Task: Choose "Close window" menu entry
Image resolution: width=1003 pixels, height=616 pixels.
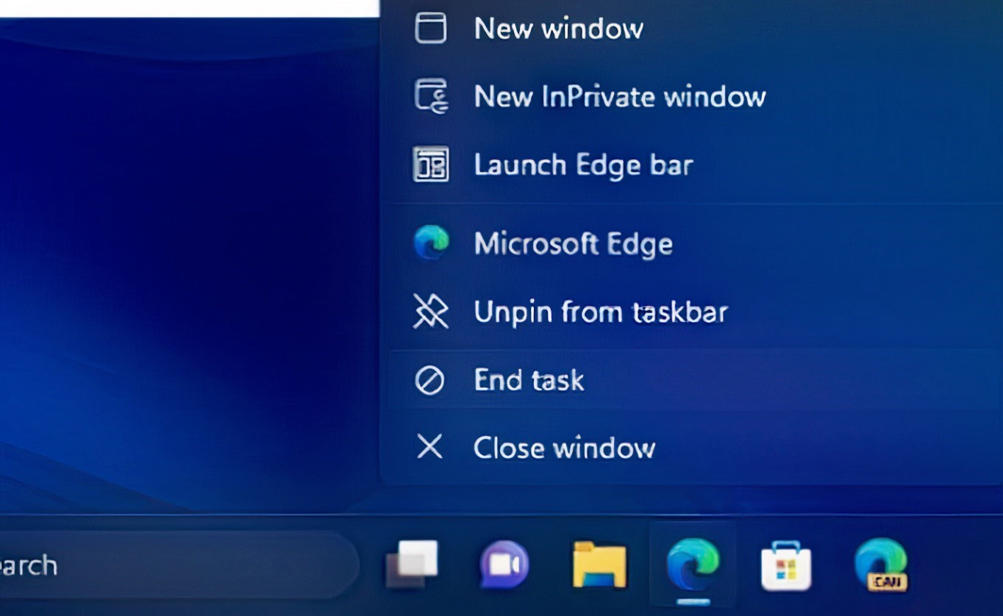Action: click(x=564, y=448)
